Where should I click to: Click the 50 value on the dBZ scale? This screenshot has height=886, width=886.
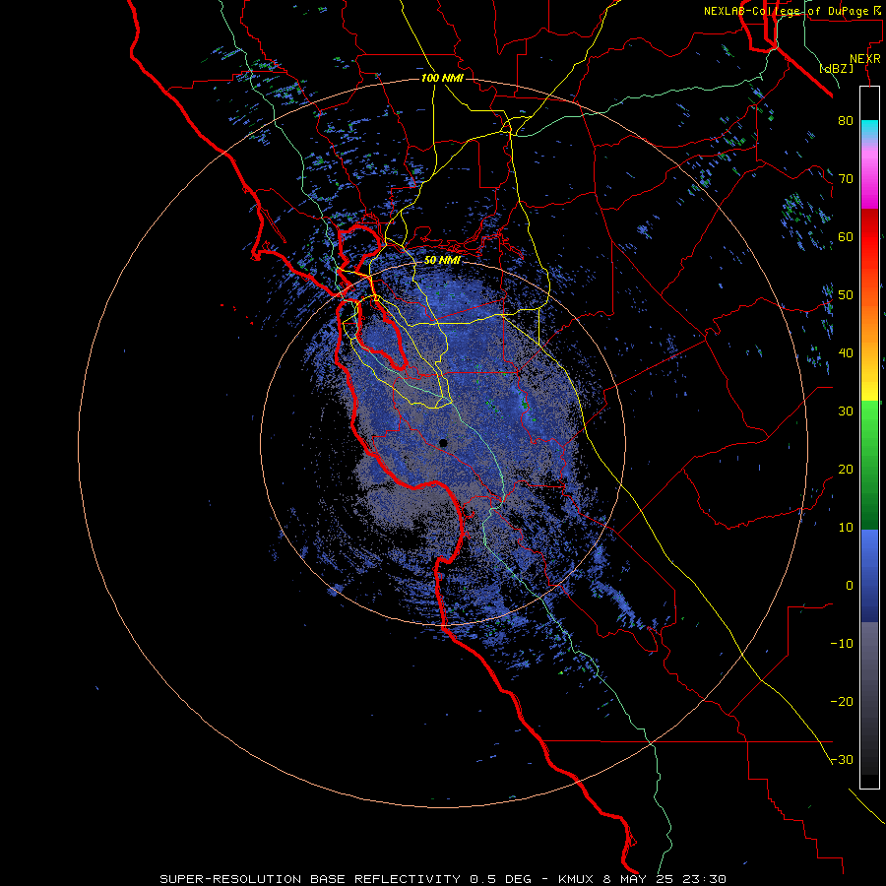point(846,295)
